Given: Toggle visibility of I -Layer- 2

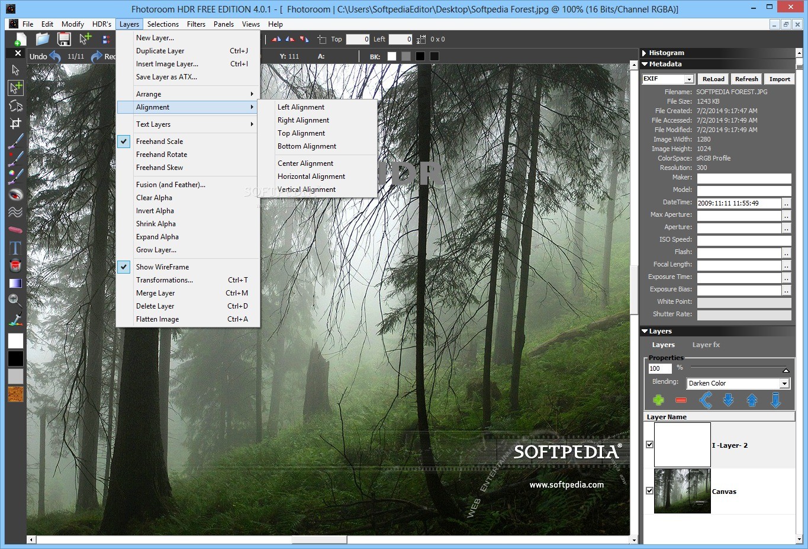Looking at the screenshot, I should coord(650,445).
